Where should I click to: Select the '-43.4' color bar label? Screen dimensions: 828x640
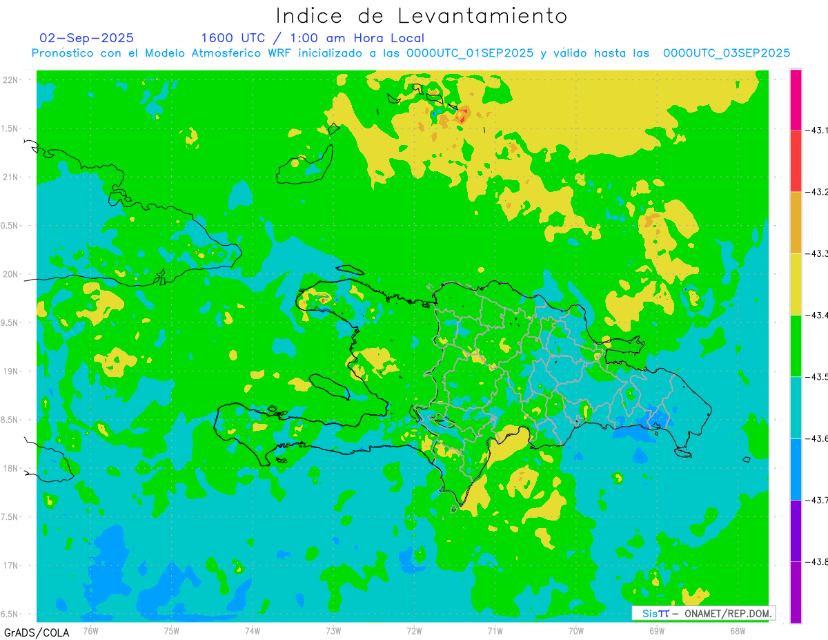[x=816, y=315]
